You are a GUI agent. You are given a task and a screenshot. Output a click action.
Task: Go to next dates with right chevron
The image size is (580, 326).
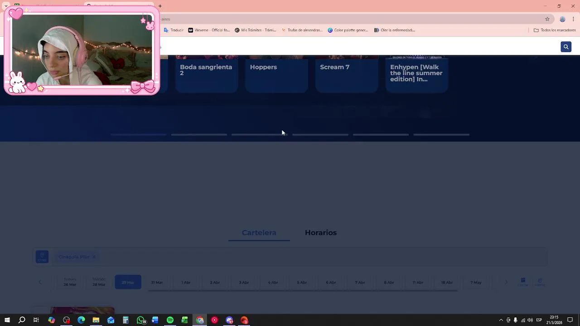click(x=506, y=282)
